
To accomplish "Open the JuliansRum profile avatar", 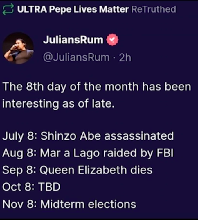I will tap(18, 48).
